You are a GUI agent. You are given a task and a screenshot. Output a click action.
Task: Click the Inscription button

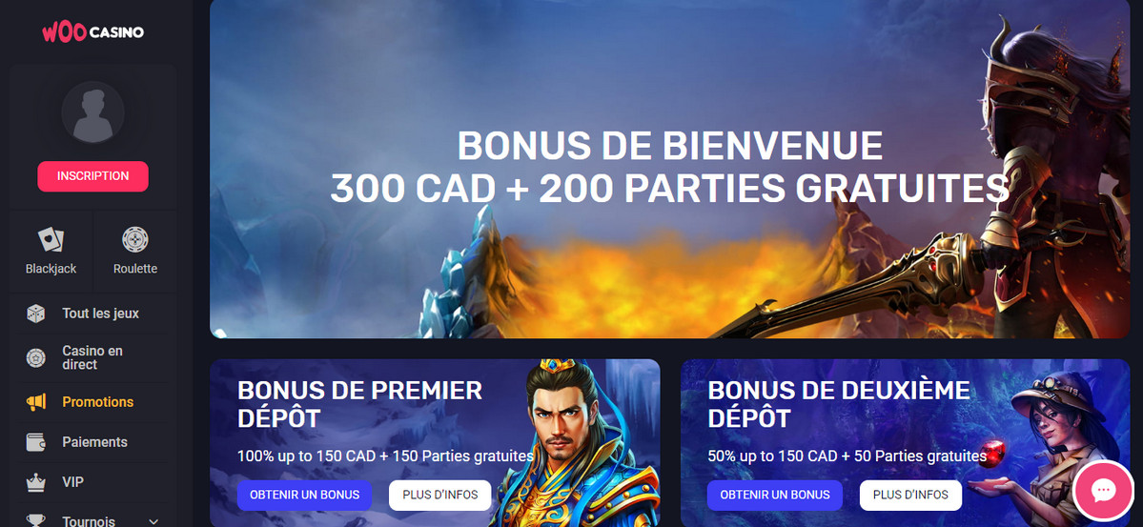click(x=92, y=176)
